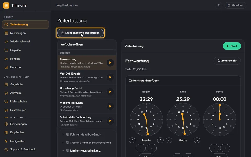Screen dimensions: 251x157
Task: Go to Rechnungen in the sidebar
Action: click(x=25, y=33)
